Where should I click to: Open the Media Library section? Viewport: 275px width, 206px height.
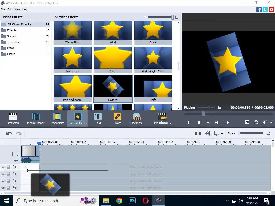[36, 119]
